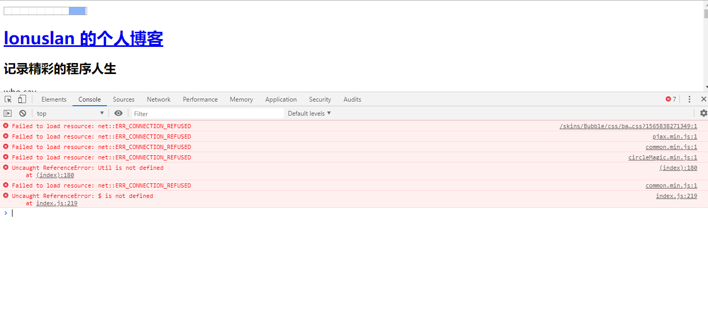Screen dimensions: 708x324
Task: Click the 'at (index):180' stack trace link
Action: click(x=55, y=175)
